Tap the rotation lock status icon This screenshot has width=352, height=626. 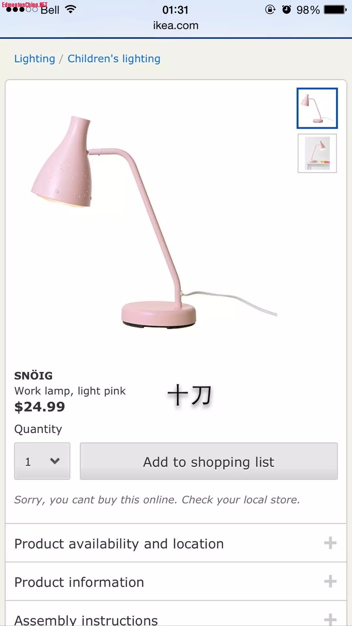270,9
